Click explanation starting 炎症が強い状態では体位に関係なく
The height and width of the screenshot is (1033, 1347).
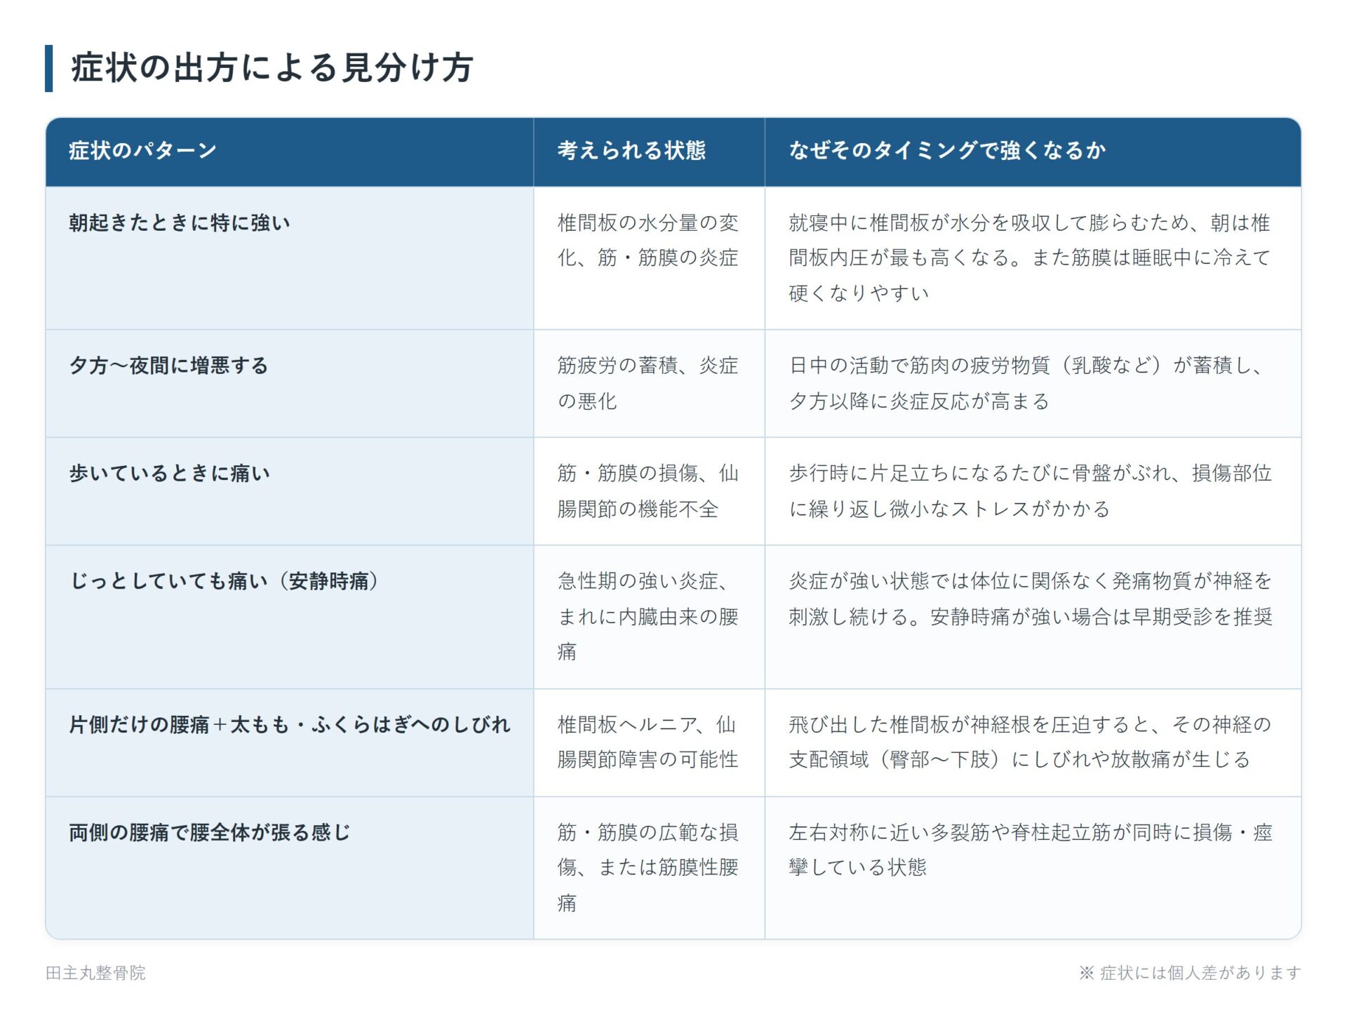tap(1031, 599)
